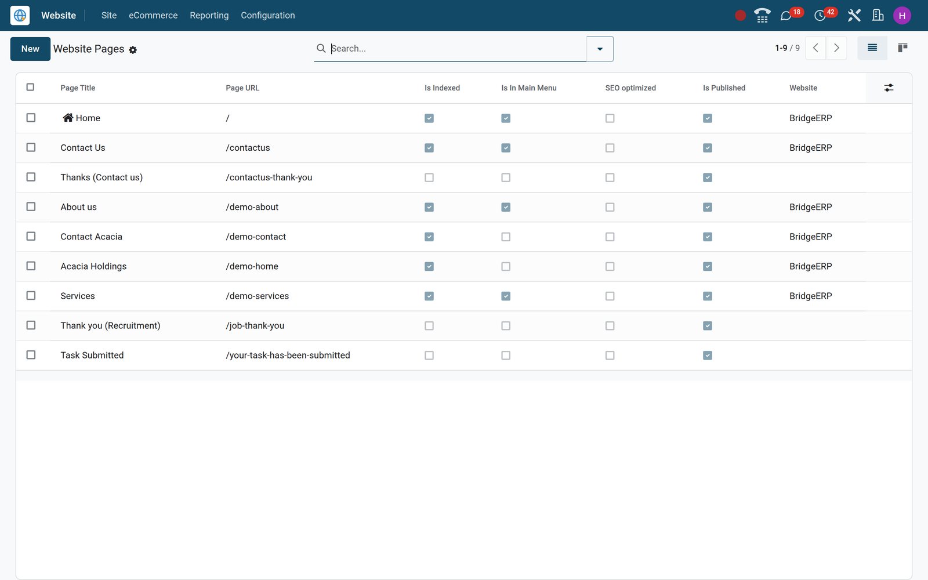Screen dimensions: 928x580
Task: Toggle SEO optimized for About us
Action: click(x=610, y=207)
